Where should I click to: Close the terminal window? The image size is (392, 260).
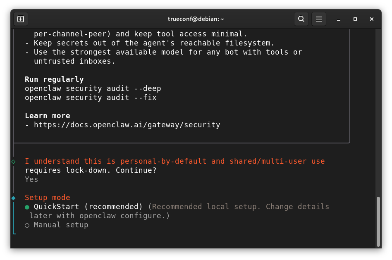(371, 19)
